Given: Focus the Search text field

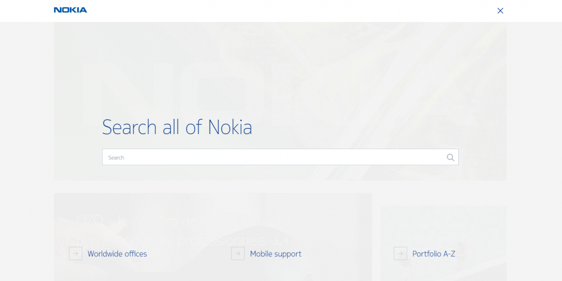Looking at the screenshot, I should pyautogui.click(x=273, y=157).
